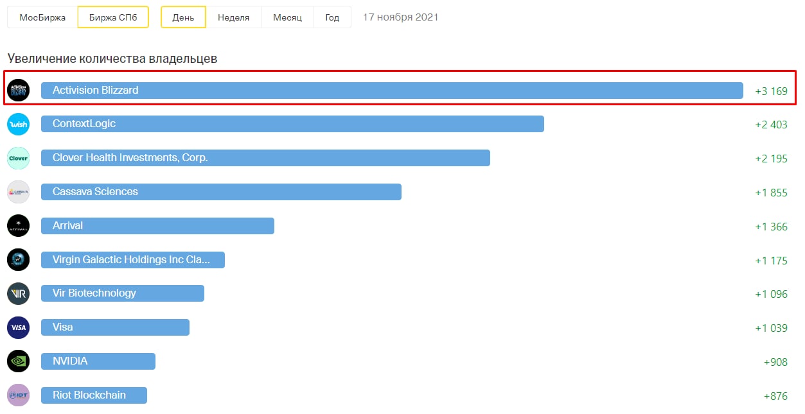Switch to the МосБиржа tab
Screen dimensions: 805x414
coord(42,17)
